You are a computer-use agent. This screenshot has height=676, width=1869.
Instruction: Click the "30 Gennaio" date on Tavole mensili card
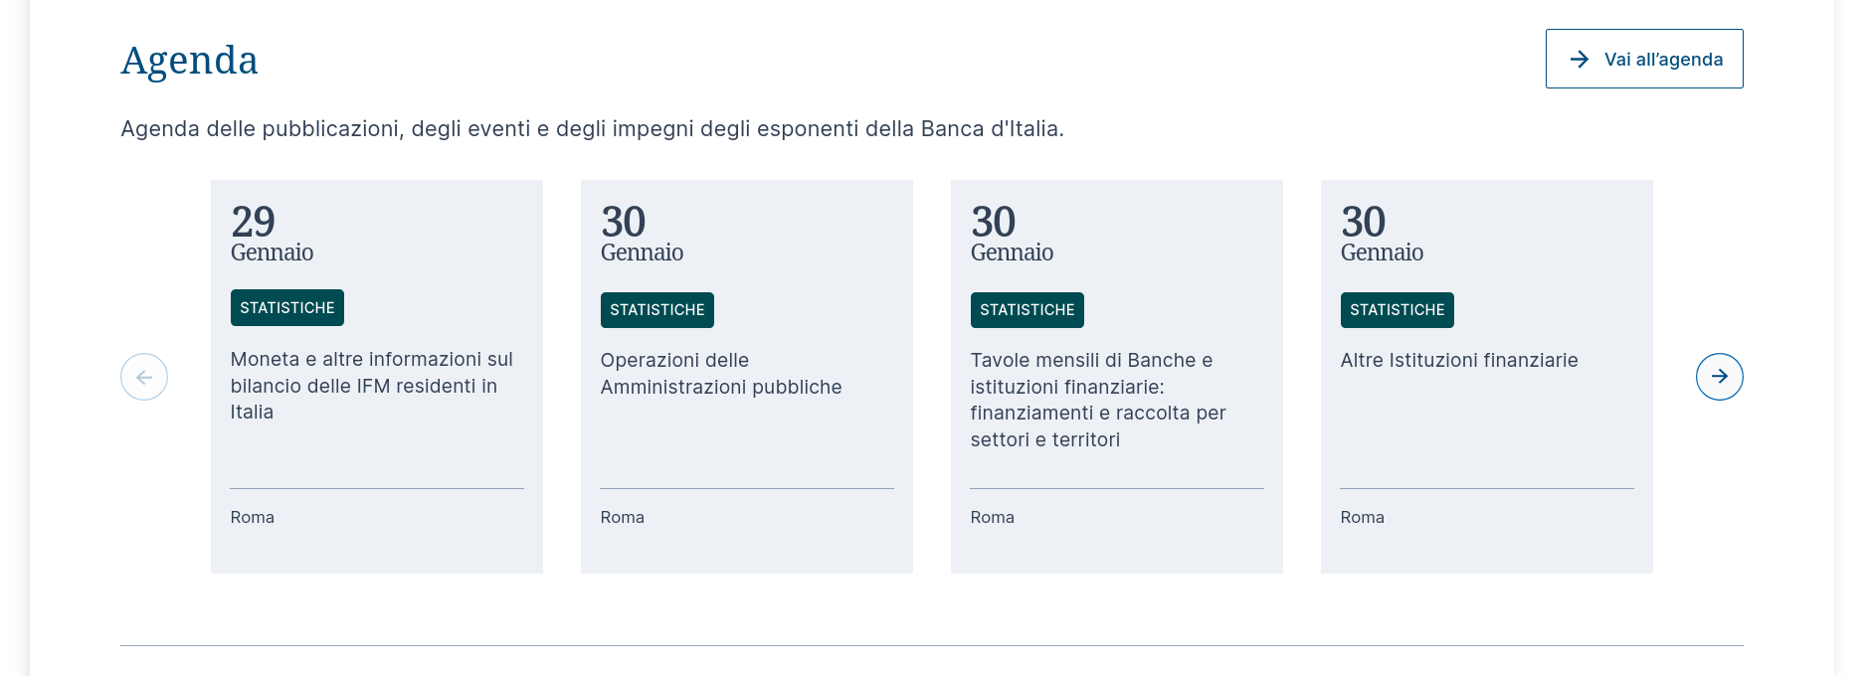(1012, 235)
